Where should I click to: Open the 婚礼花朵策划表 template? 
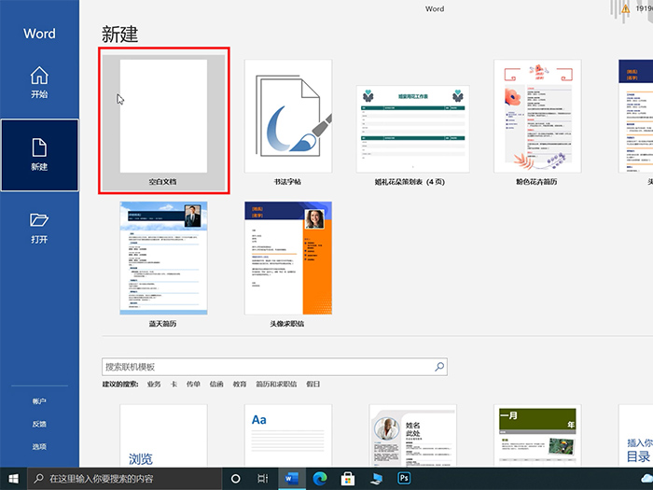coord(412,129)
